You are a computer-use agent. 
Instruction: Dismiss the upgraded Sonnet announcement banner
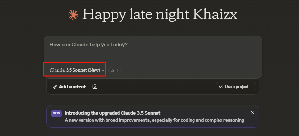click(x=252, y=112)
